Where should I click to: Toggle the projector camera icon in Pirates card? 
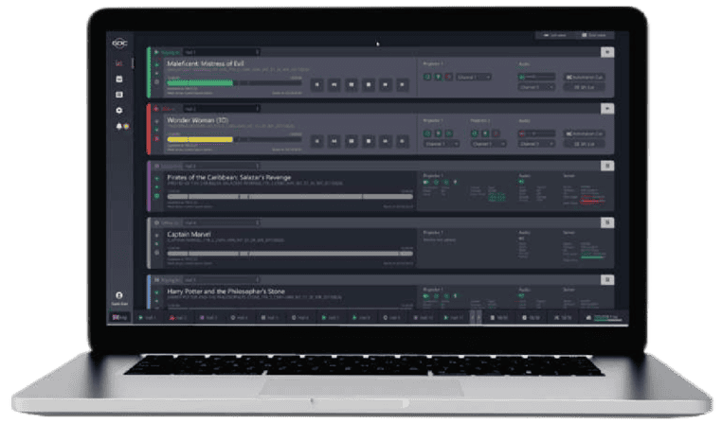(426, 182)
